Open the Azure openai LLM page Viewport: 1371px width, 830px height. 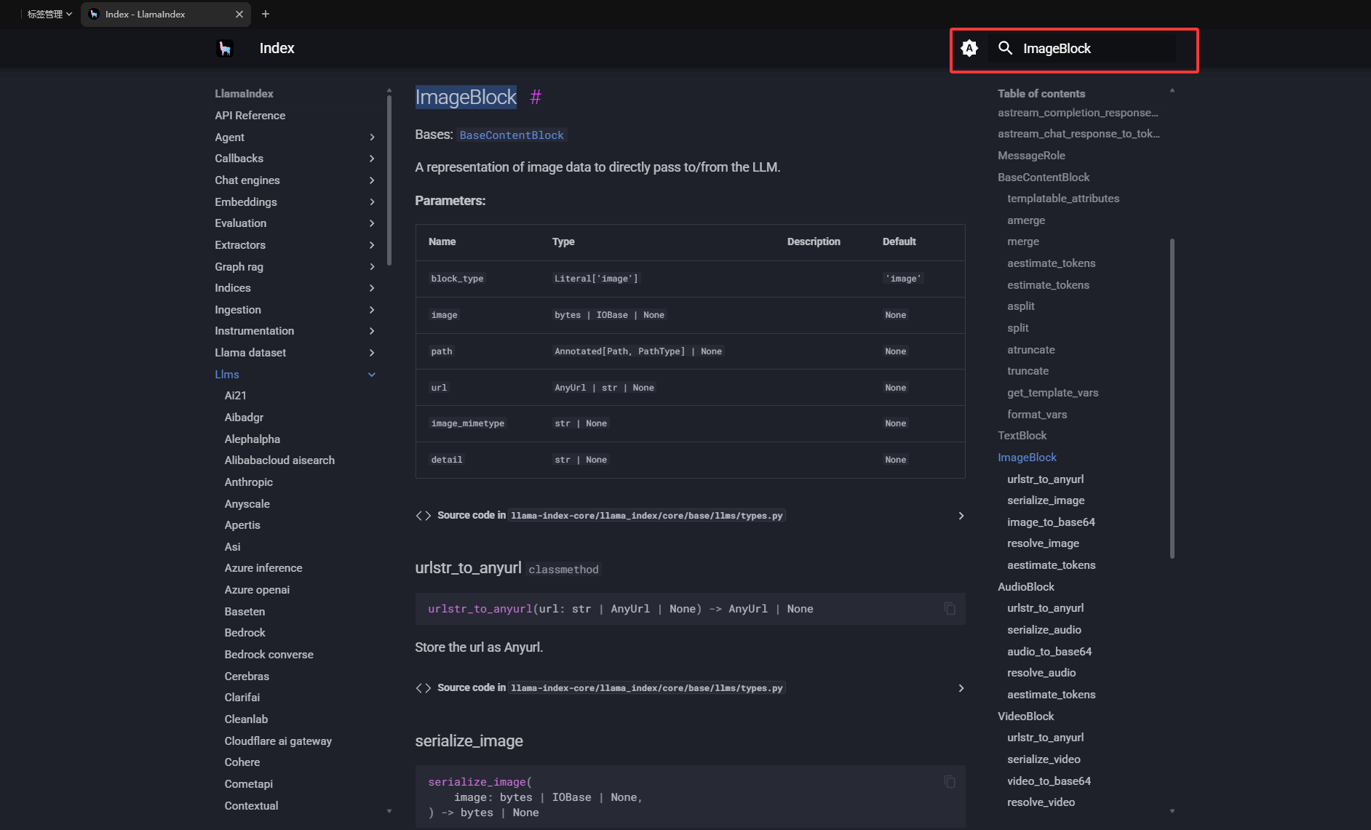[x=257, y=590]
